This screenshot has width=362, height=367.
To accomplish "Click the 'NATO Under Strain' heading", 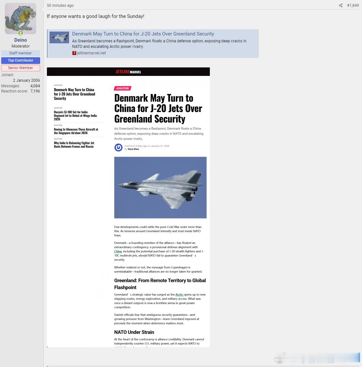I will click(134, 332).
